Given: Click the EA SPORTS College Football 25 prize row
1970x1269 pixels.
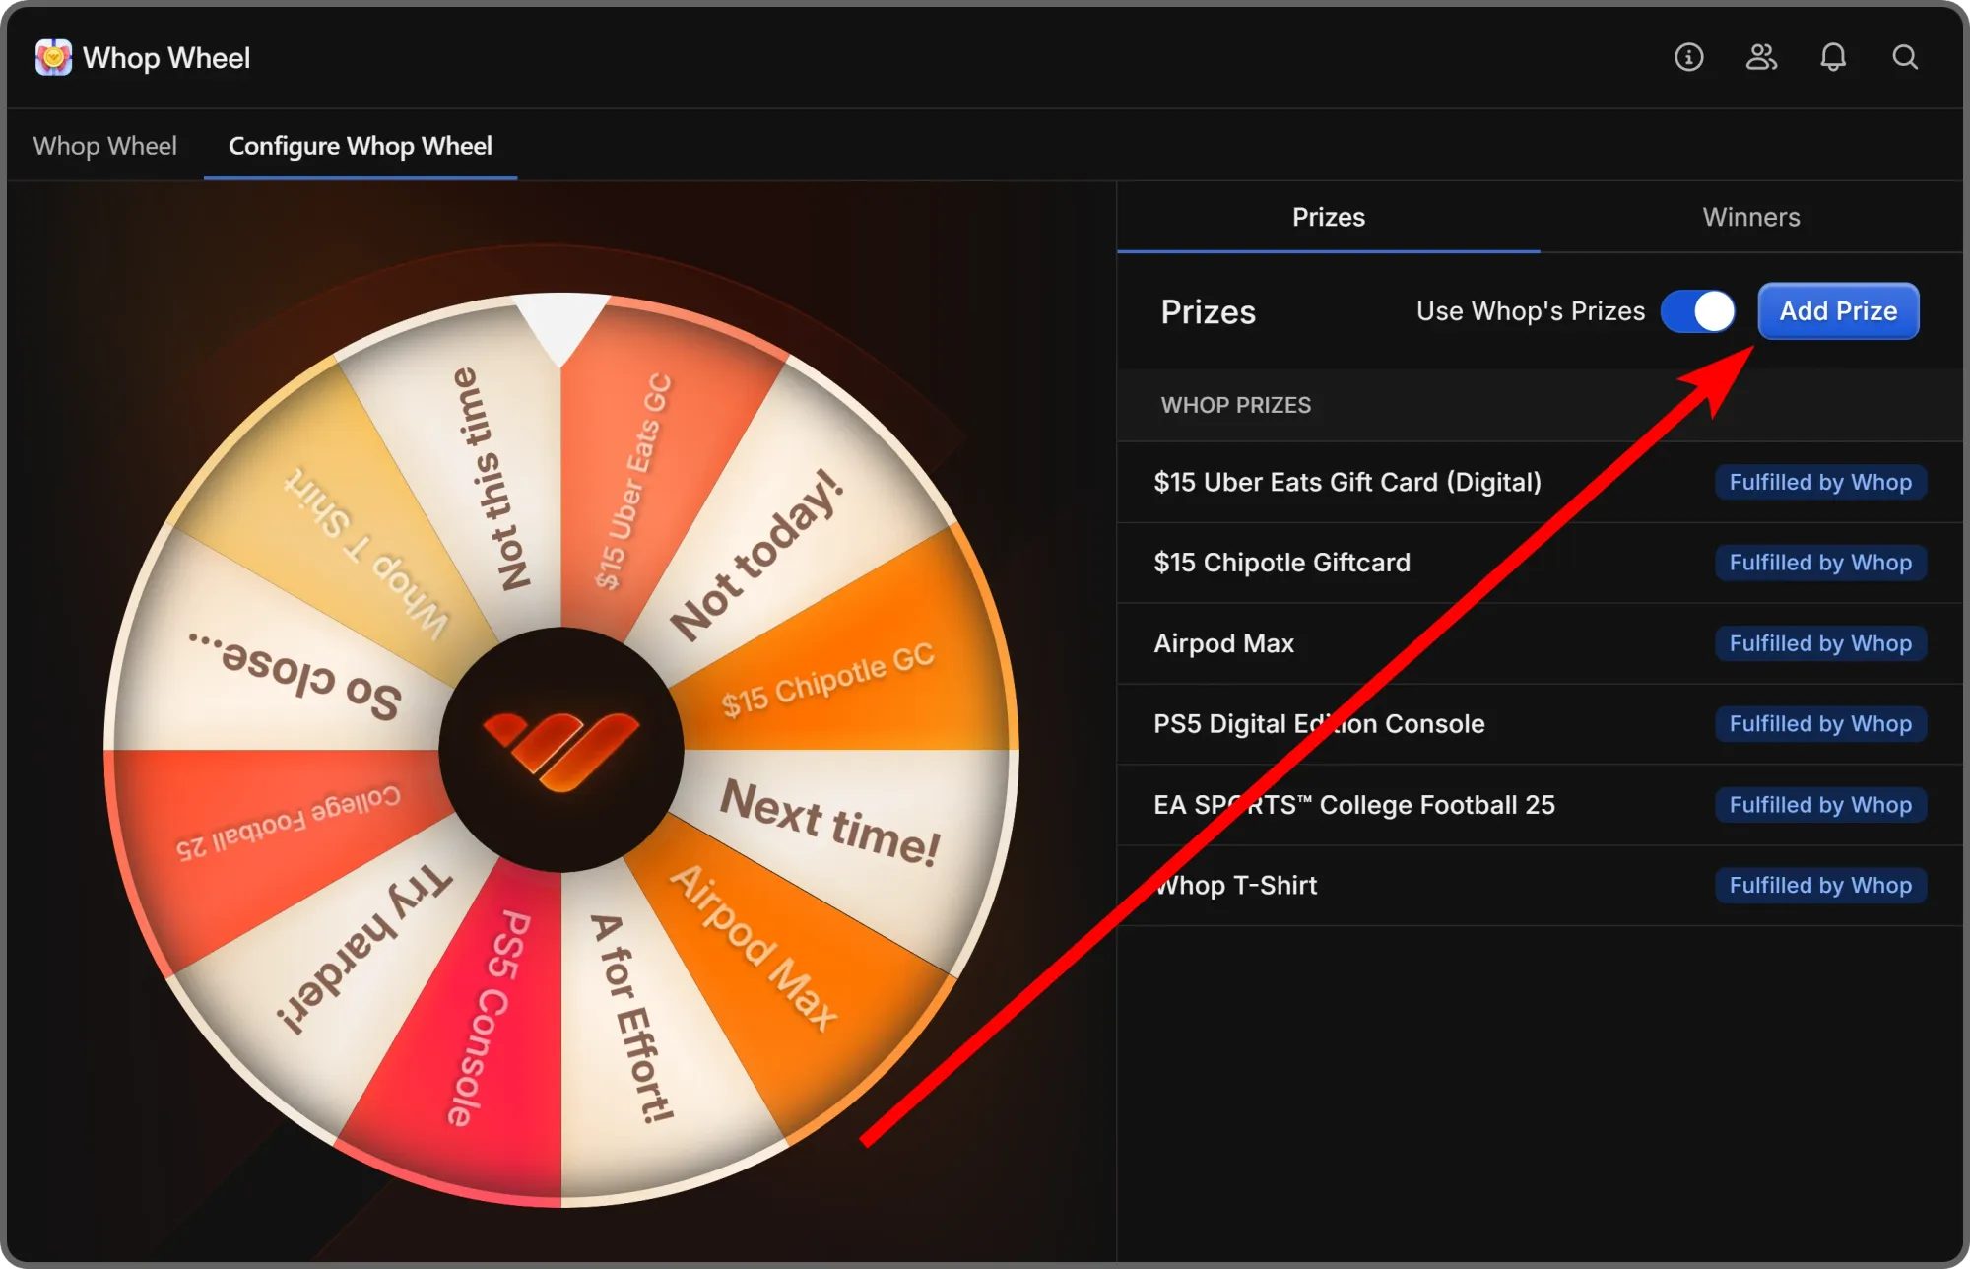Looking at the screenshot, I should click(1353, 804).
